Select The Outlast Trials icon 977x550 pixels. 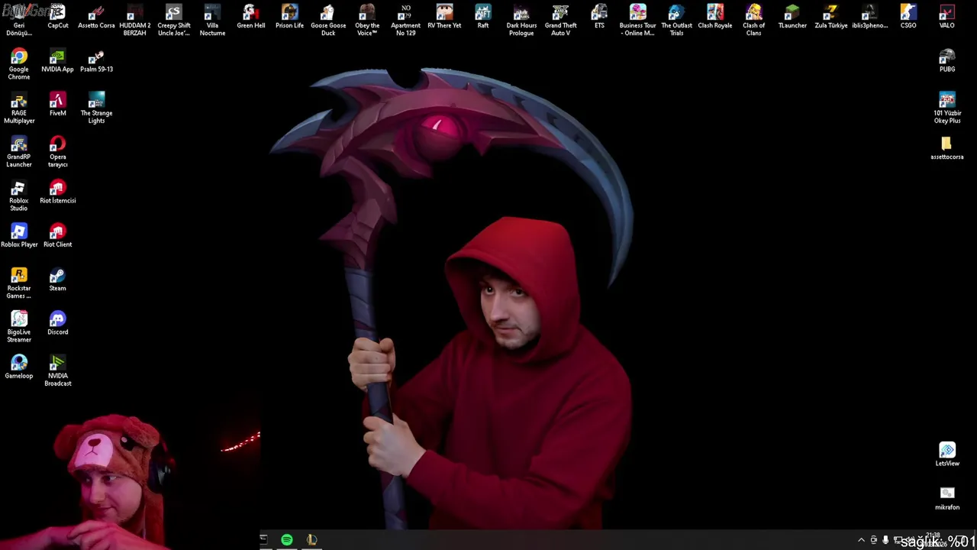pyautogui.click(x=676, y=20)
